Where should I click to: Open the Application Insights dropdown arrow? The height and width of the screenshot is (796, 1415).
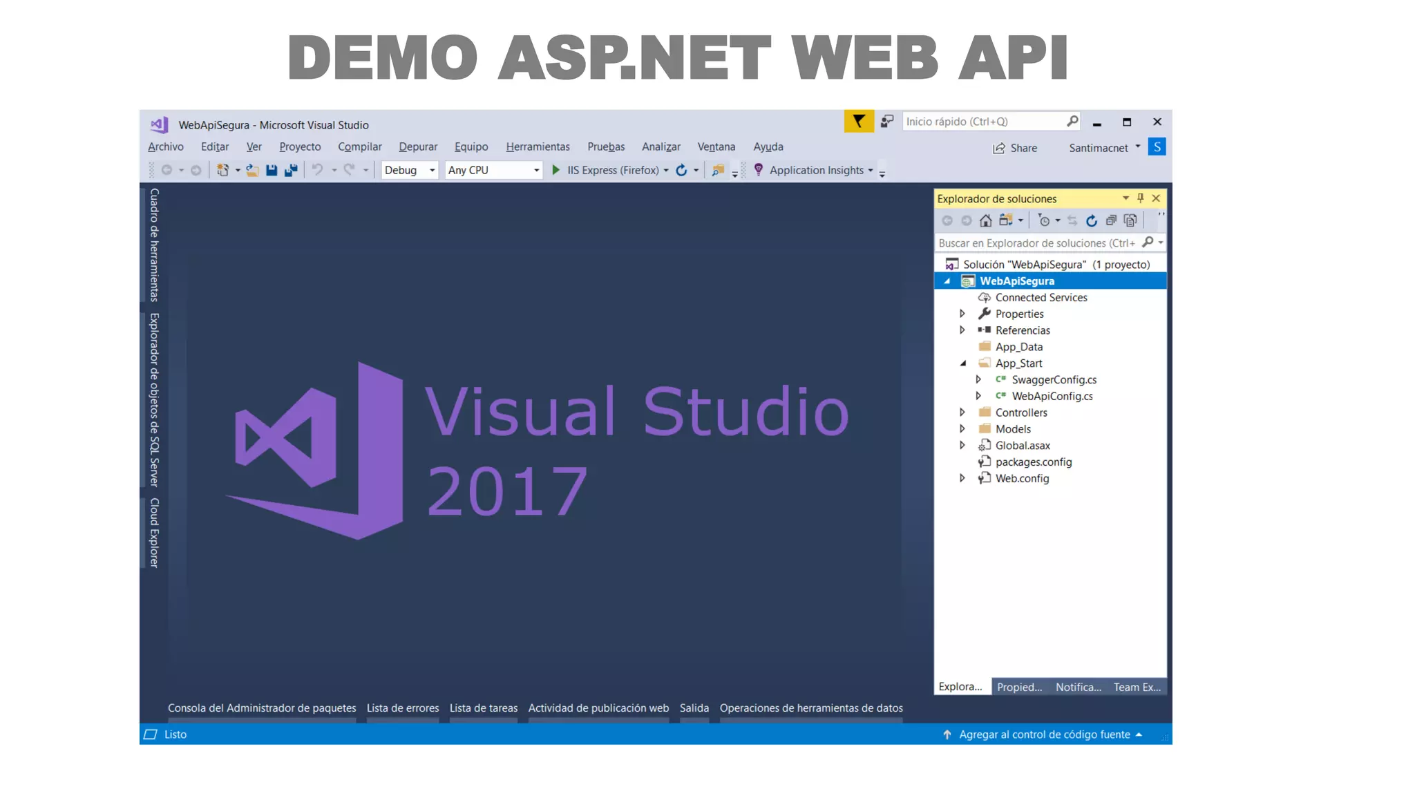coord(871,170)
